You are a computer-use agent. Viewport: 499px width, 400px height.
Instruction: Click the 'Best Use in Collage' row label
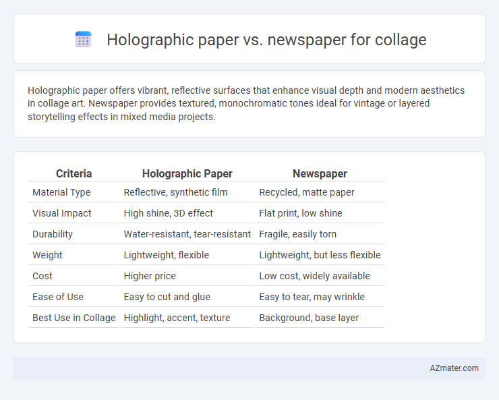click(74, 318)
